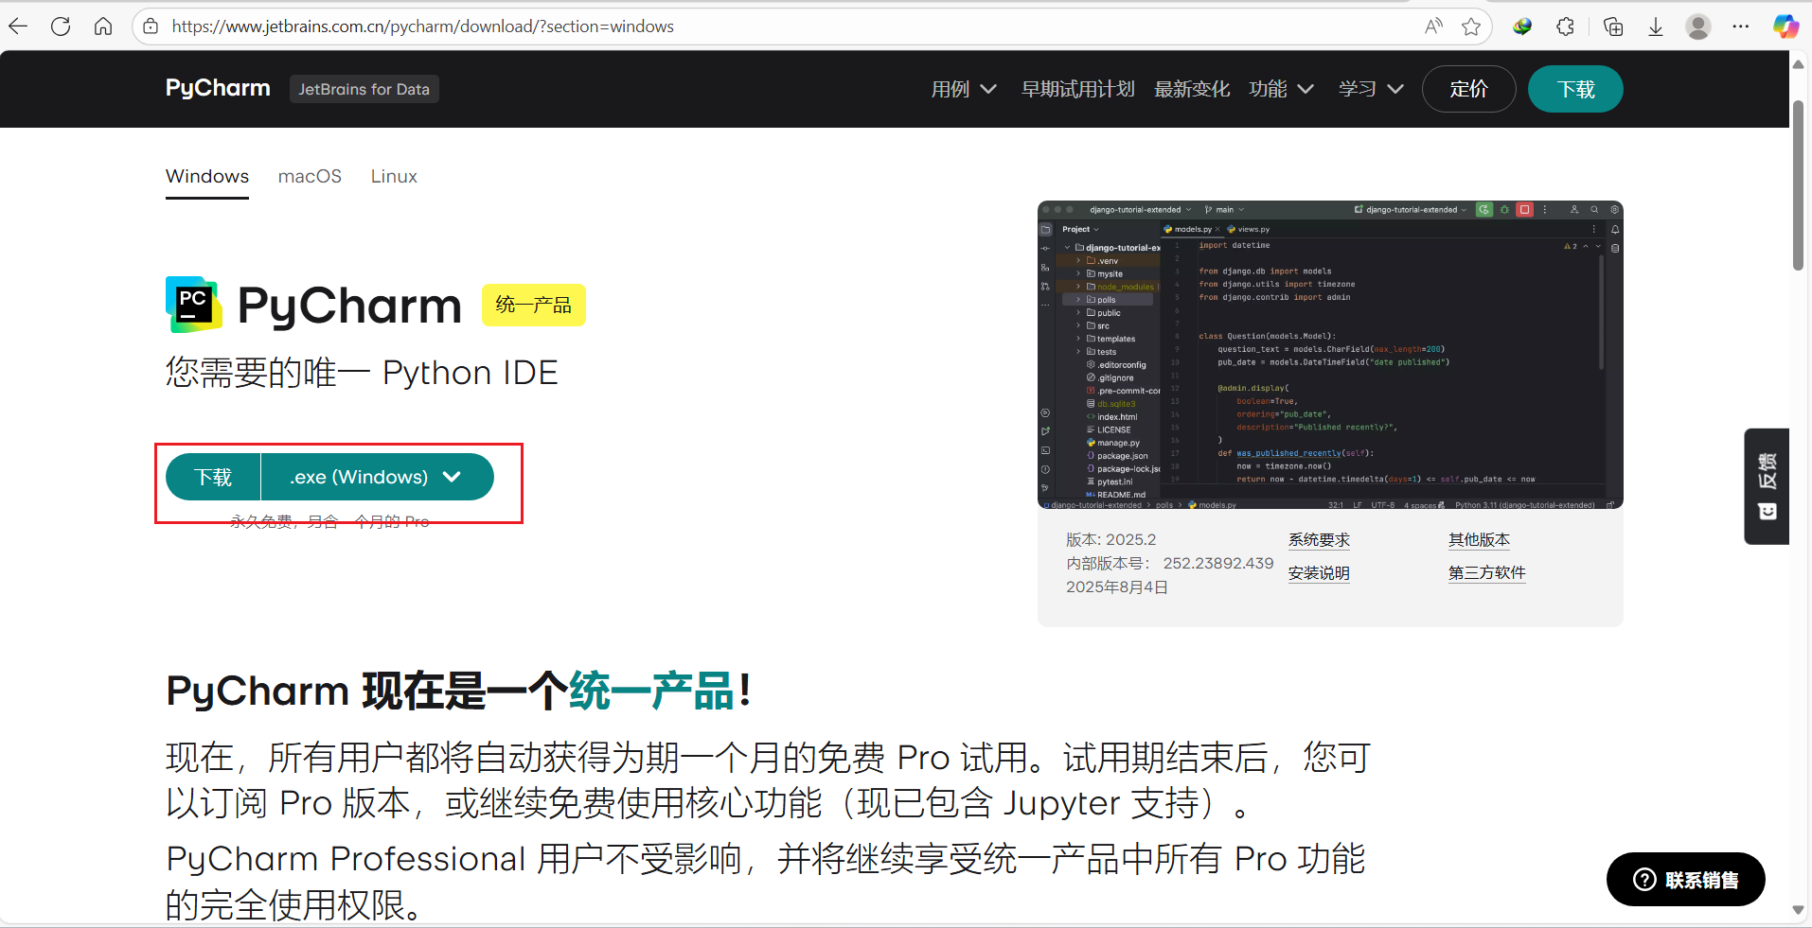
Task: Click the teal 下载 button beside .exe
Action: pos(213,477)
